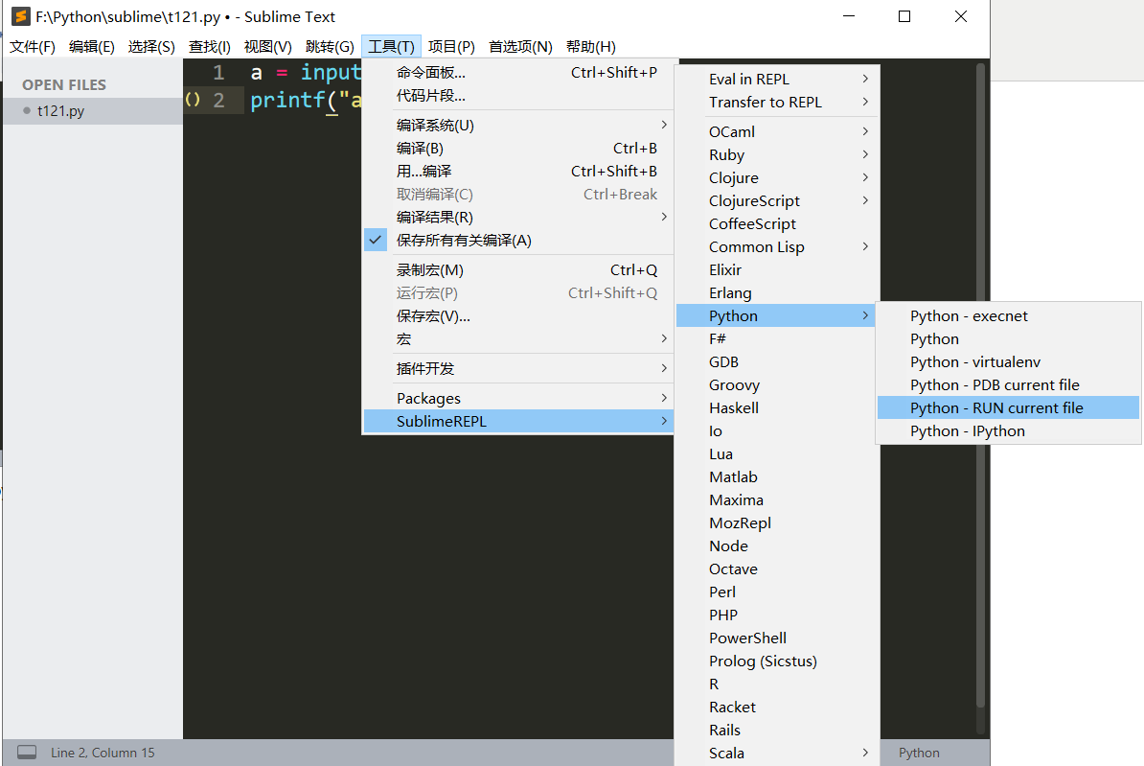Toggle 保存所有有关编译(A) checkmark option
Image resolution: width=1144 pixels, height=766 pixels.
coord(517,241)
